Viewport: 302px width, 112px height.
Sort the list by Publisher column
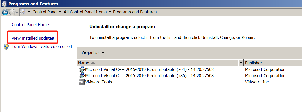pyautogui.click(x=273, y=63)
